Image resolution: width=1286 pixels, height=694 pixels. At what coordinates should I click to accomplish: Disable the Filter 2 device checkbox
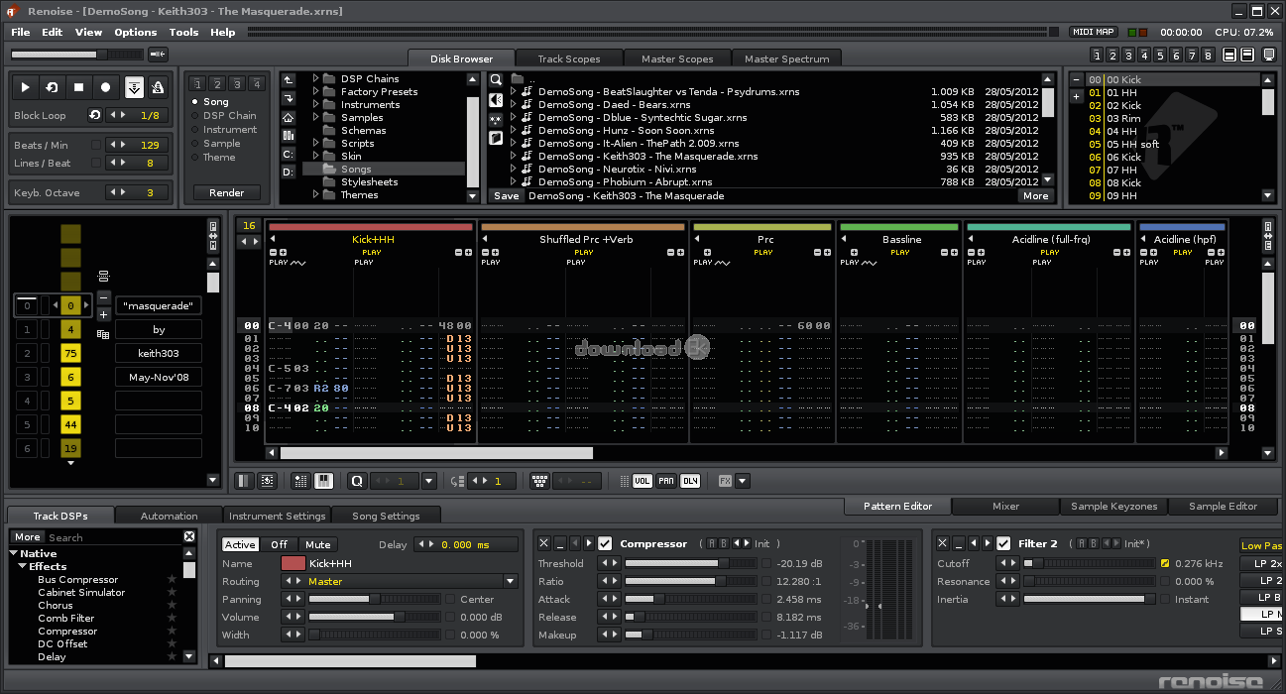[x=1003, y=543]
